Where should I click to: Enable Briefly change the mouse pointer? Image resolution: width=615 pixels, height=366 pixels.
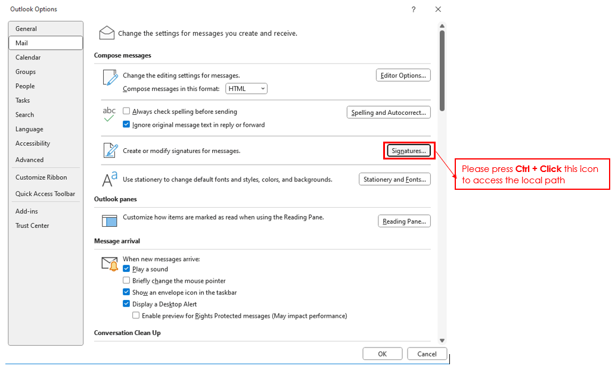pos(126,280)
